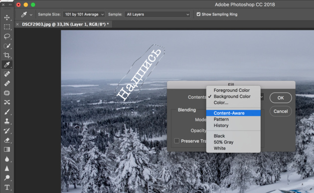
Task: Toggle Show Sampling Ring checkbox
Action: 198,14
